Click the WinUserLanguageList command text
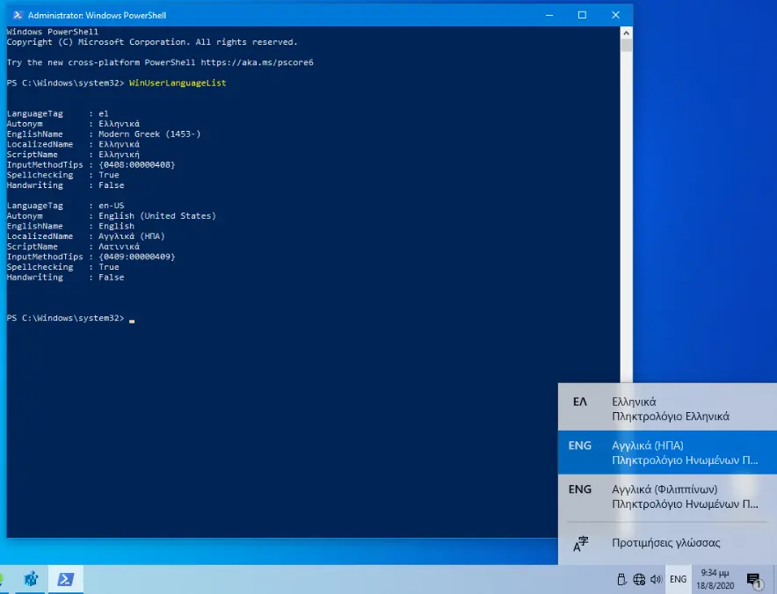This screenshot has width=777, height=594. [x=178, y=83]
